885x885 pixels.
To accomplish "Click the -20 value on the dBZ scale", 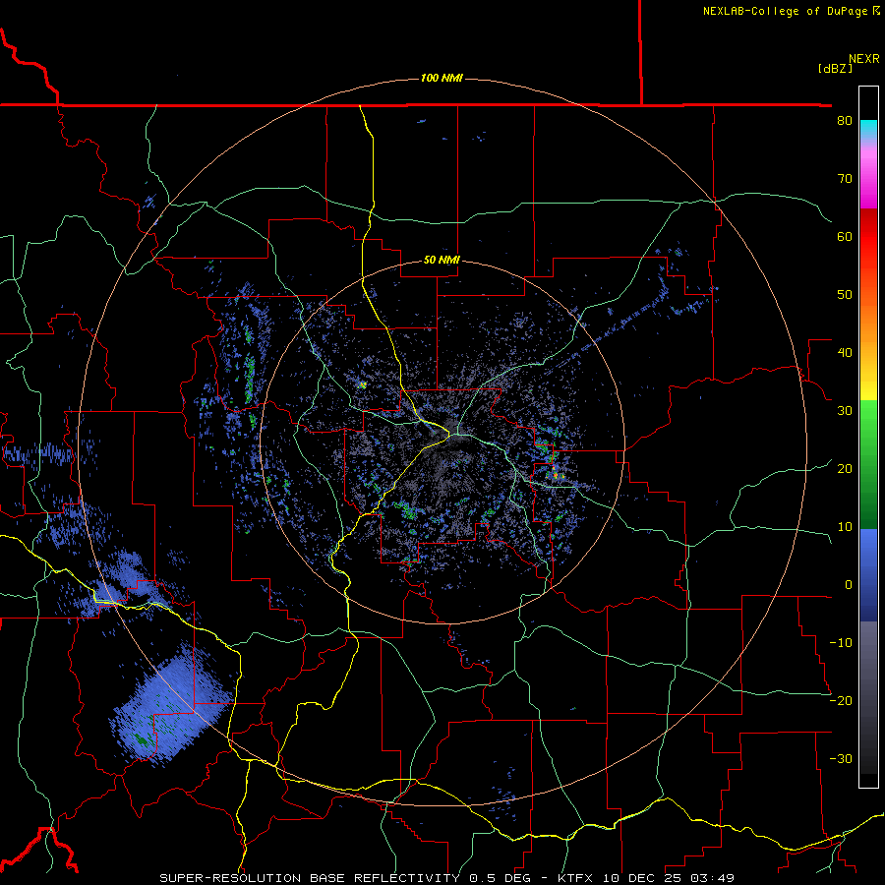I will 841,700.
